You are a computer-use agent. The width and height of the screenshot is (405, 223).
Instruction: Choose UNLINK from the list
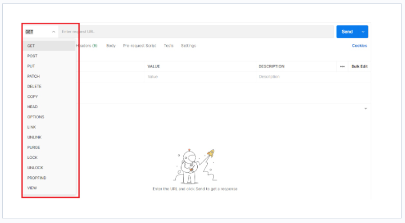point(49,137)
